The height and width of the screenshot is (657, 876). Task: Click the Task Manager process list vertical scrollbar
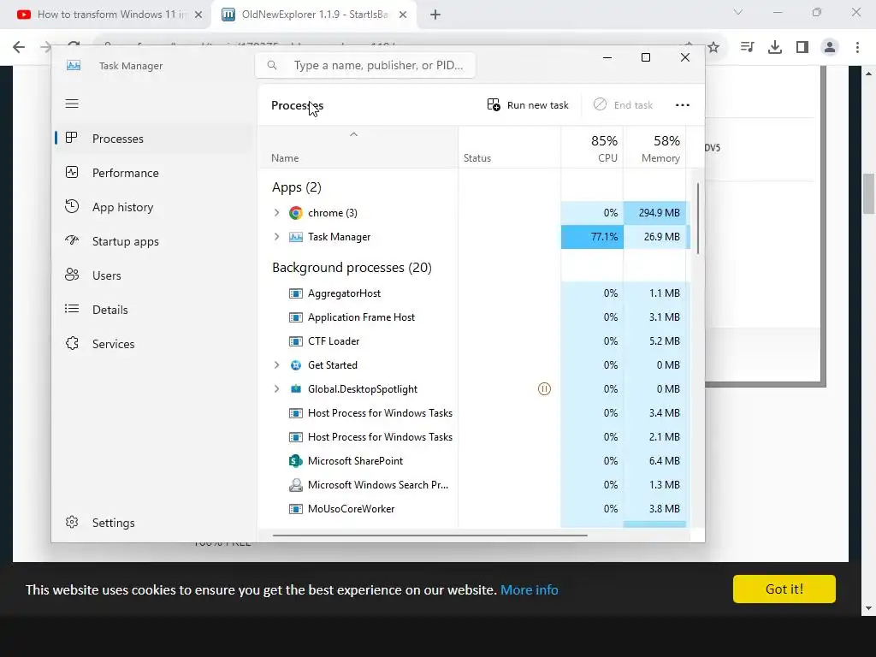coord(698,219)
